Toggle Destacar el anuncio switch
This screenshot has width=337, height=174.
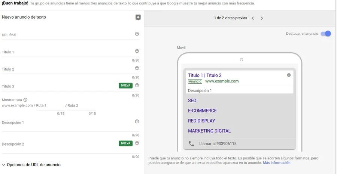(x=325, y=34)
